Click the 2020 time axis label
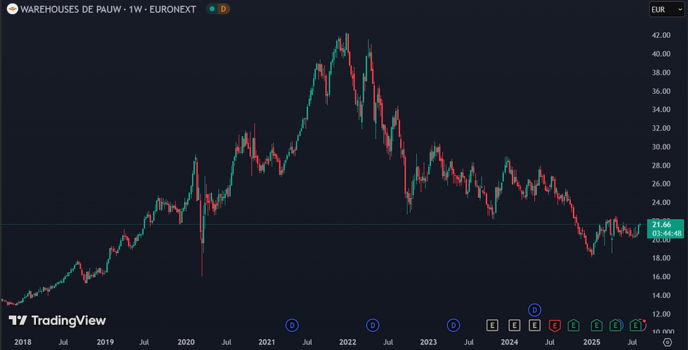The width and height of the screenshot is (688, 350). coord(186,342)
